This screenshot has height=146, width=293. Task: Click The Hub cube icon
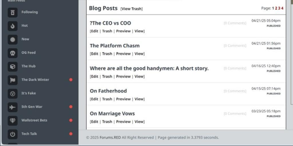[x=13, y=66]
